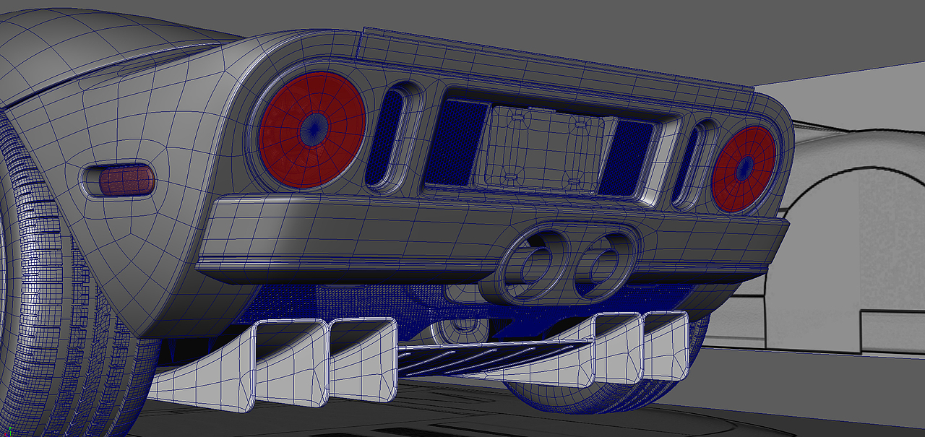Select the large left red tail light mesh

(x=312, y=129)
